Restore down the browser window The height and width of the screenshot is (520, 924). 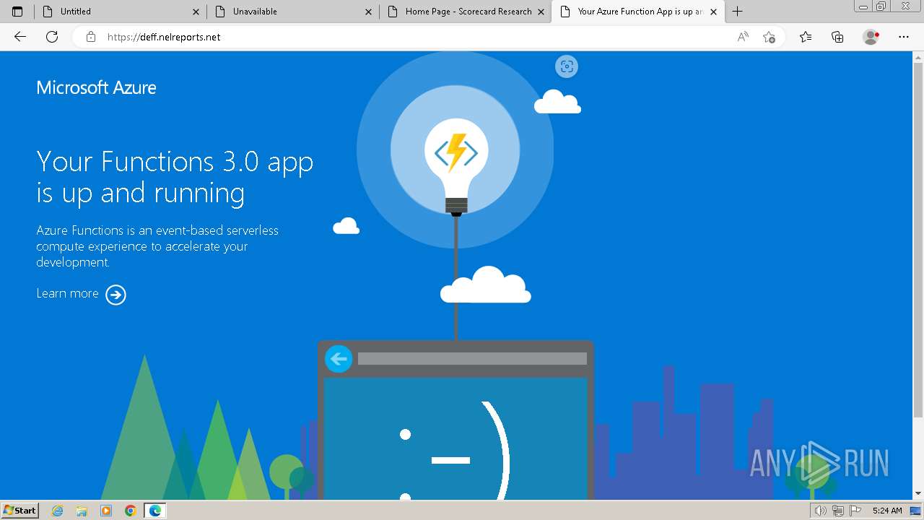[881, 6]
